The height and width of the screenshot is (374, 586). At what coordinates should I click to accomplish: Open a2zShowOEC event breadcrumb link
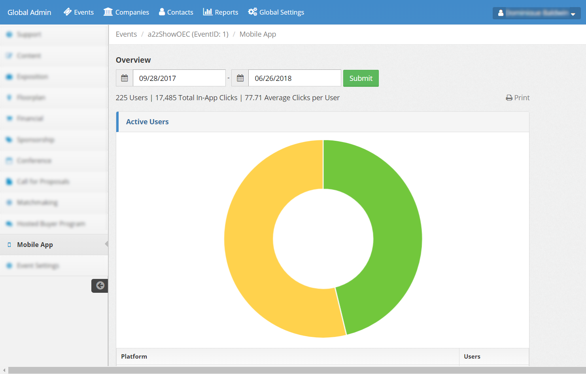[x=188, y=34]
